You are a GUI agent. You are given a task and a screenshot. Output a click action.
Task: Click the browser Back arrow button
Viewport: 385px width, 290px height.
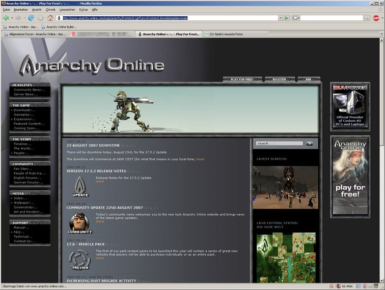click(6, 18)
